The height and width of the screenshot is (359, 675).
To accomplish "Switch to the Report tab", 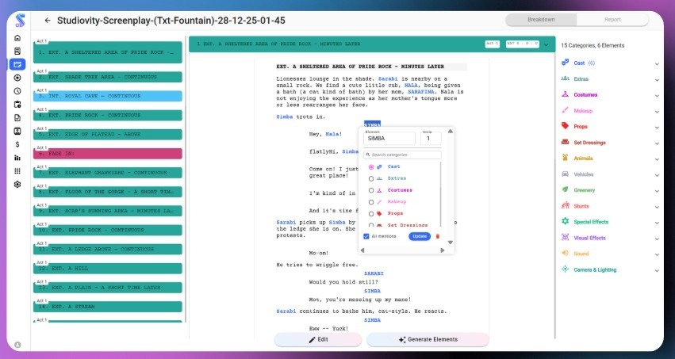I will 612,19.
